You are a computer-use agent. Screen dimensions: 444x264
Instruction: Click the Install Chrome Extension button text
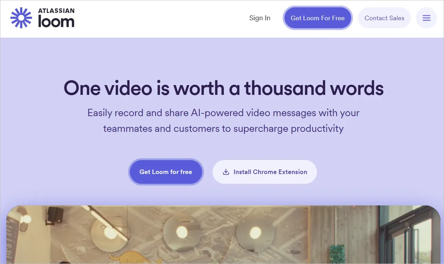click(x=270, y=172)
